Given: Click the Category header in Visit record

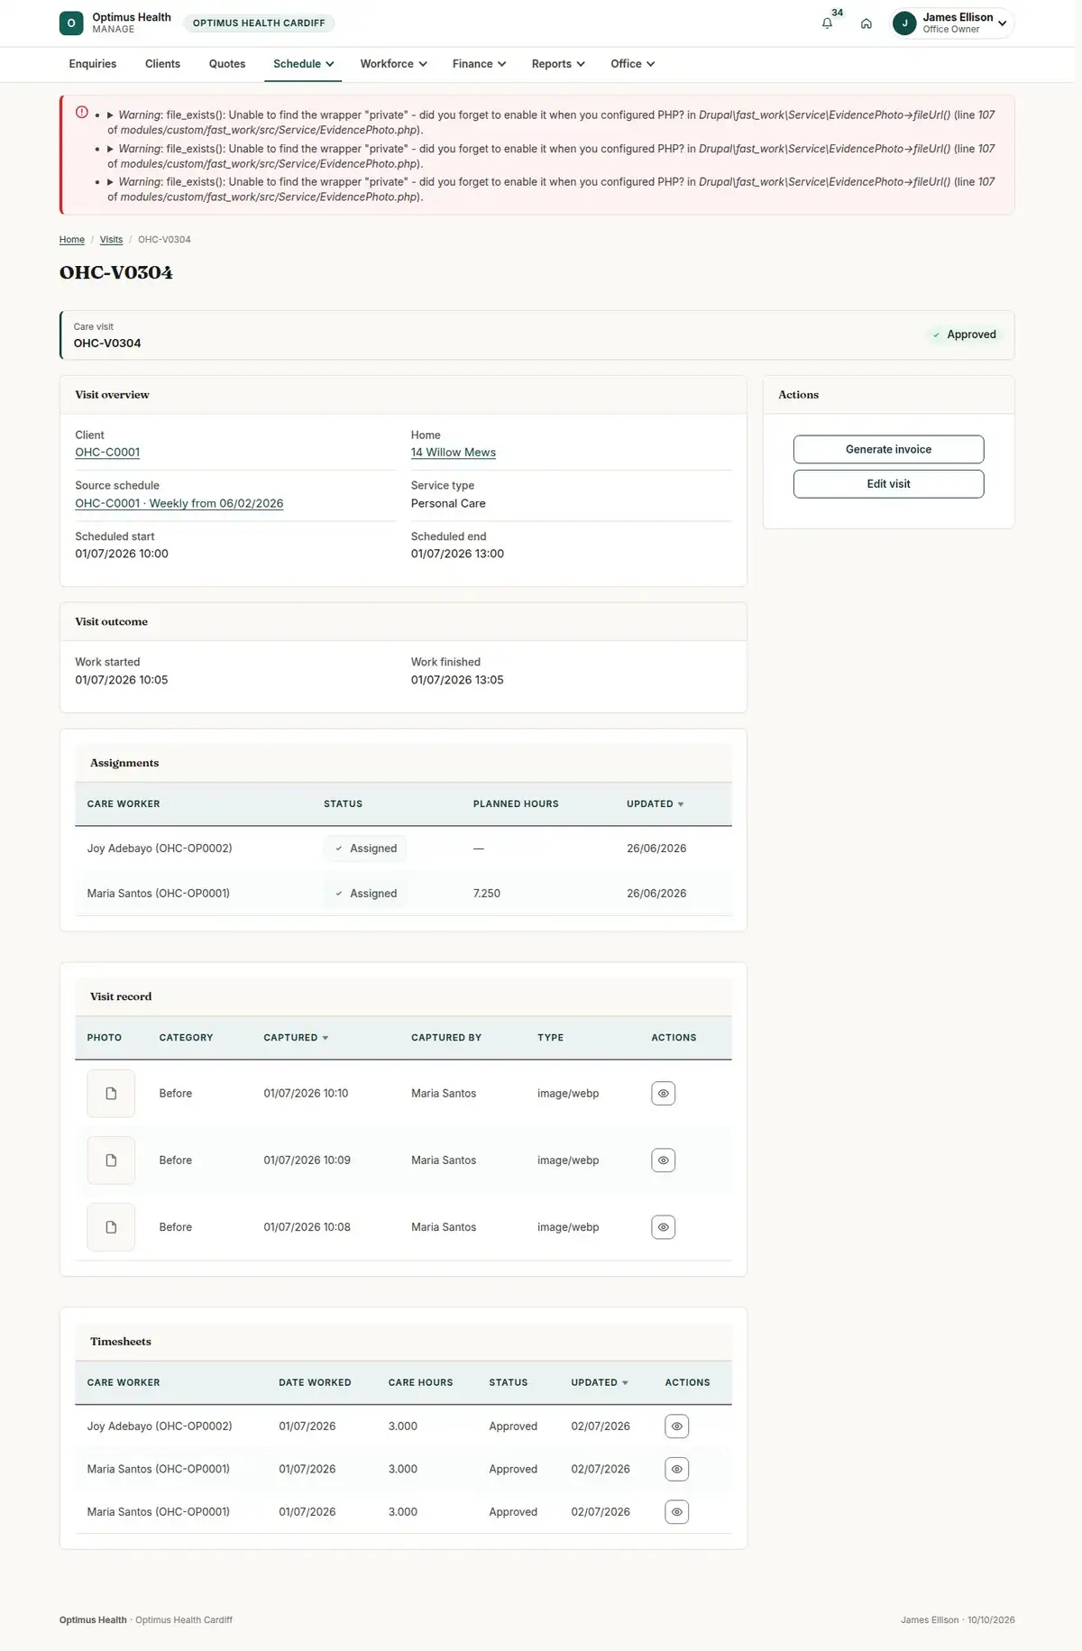Looking at the screenshot, I should click(x=187, y=1038).
